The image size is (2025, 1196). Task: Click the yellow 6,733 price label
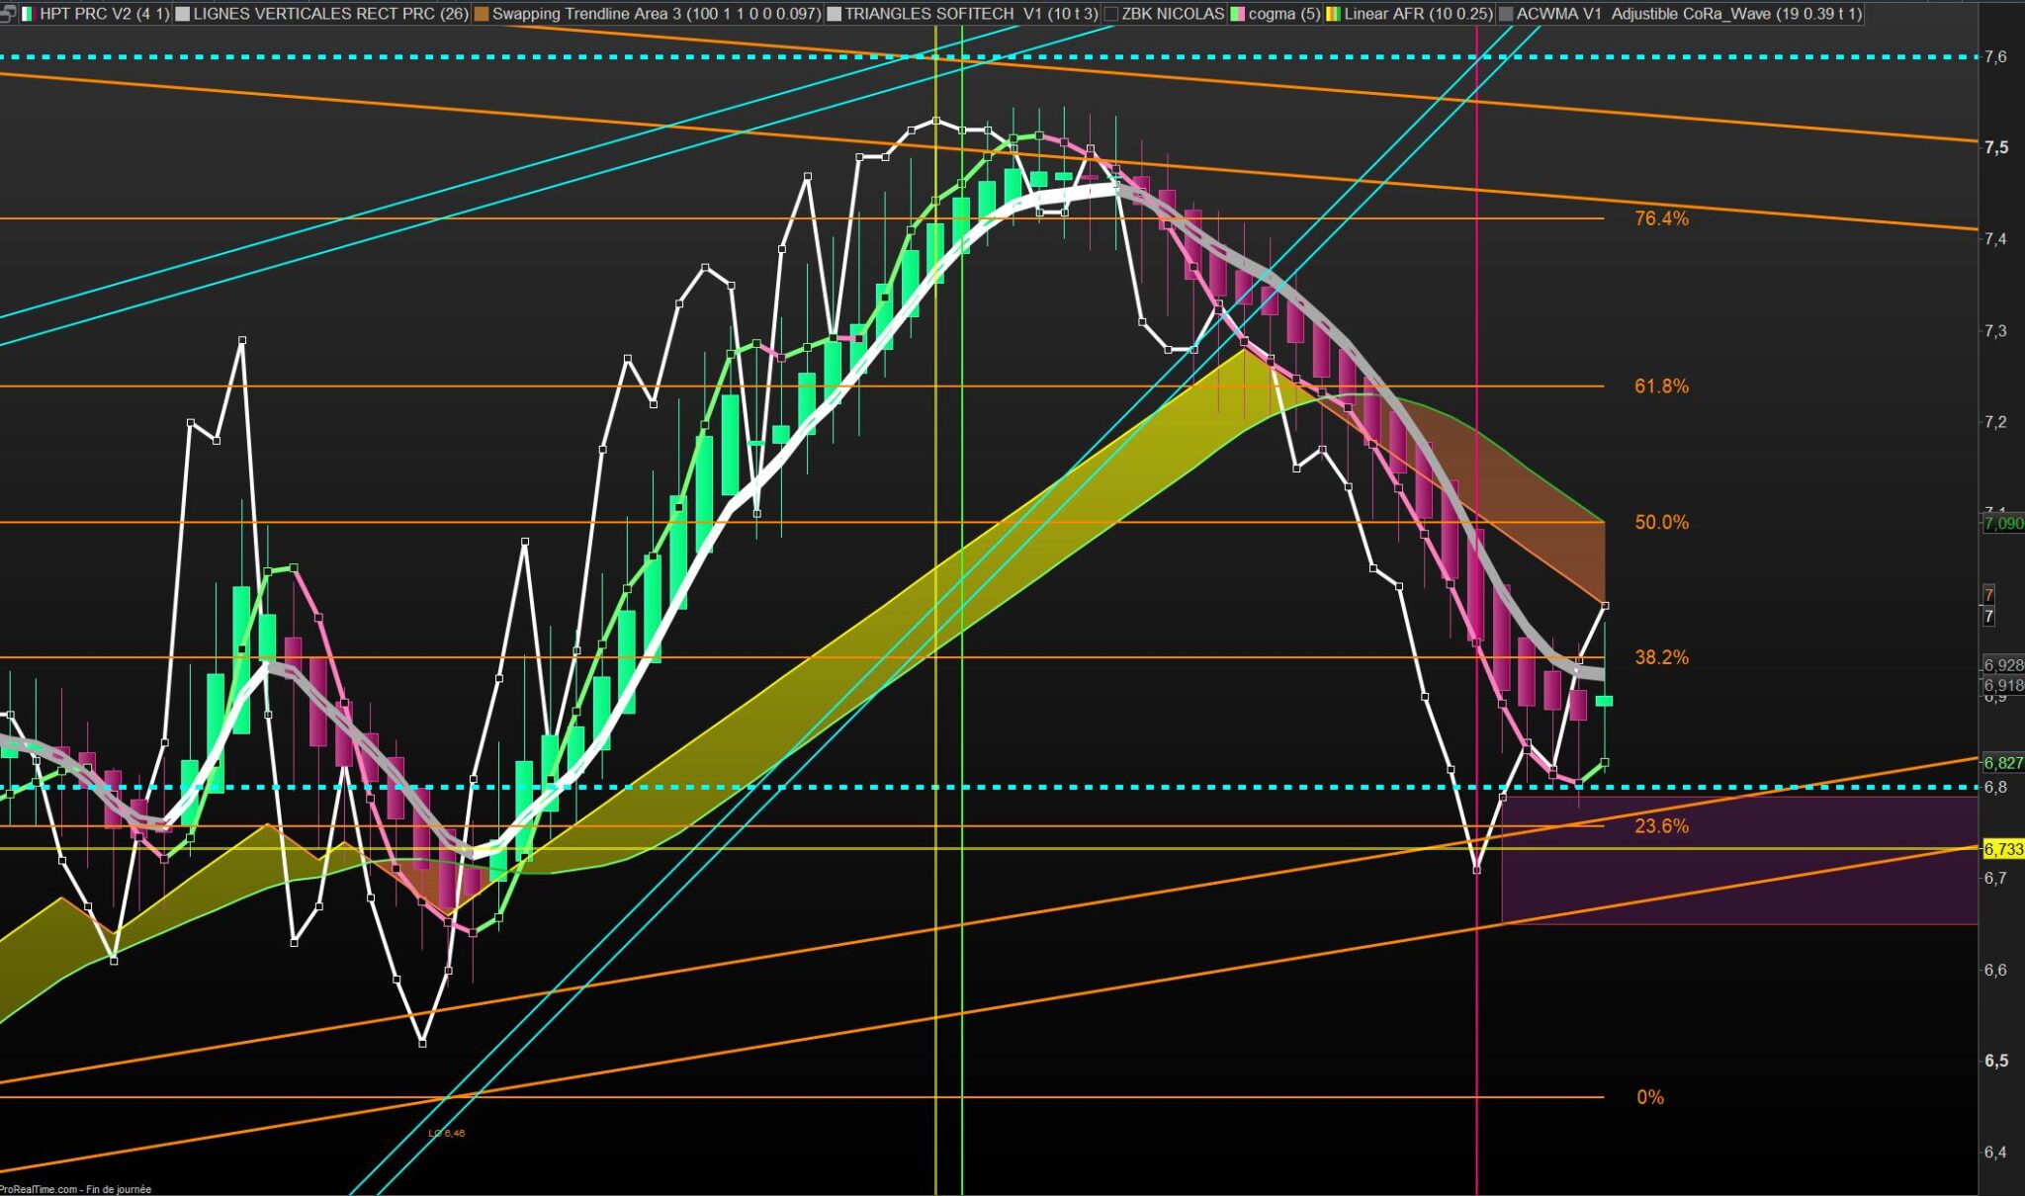(x=2003, y=849)
